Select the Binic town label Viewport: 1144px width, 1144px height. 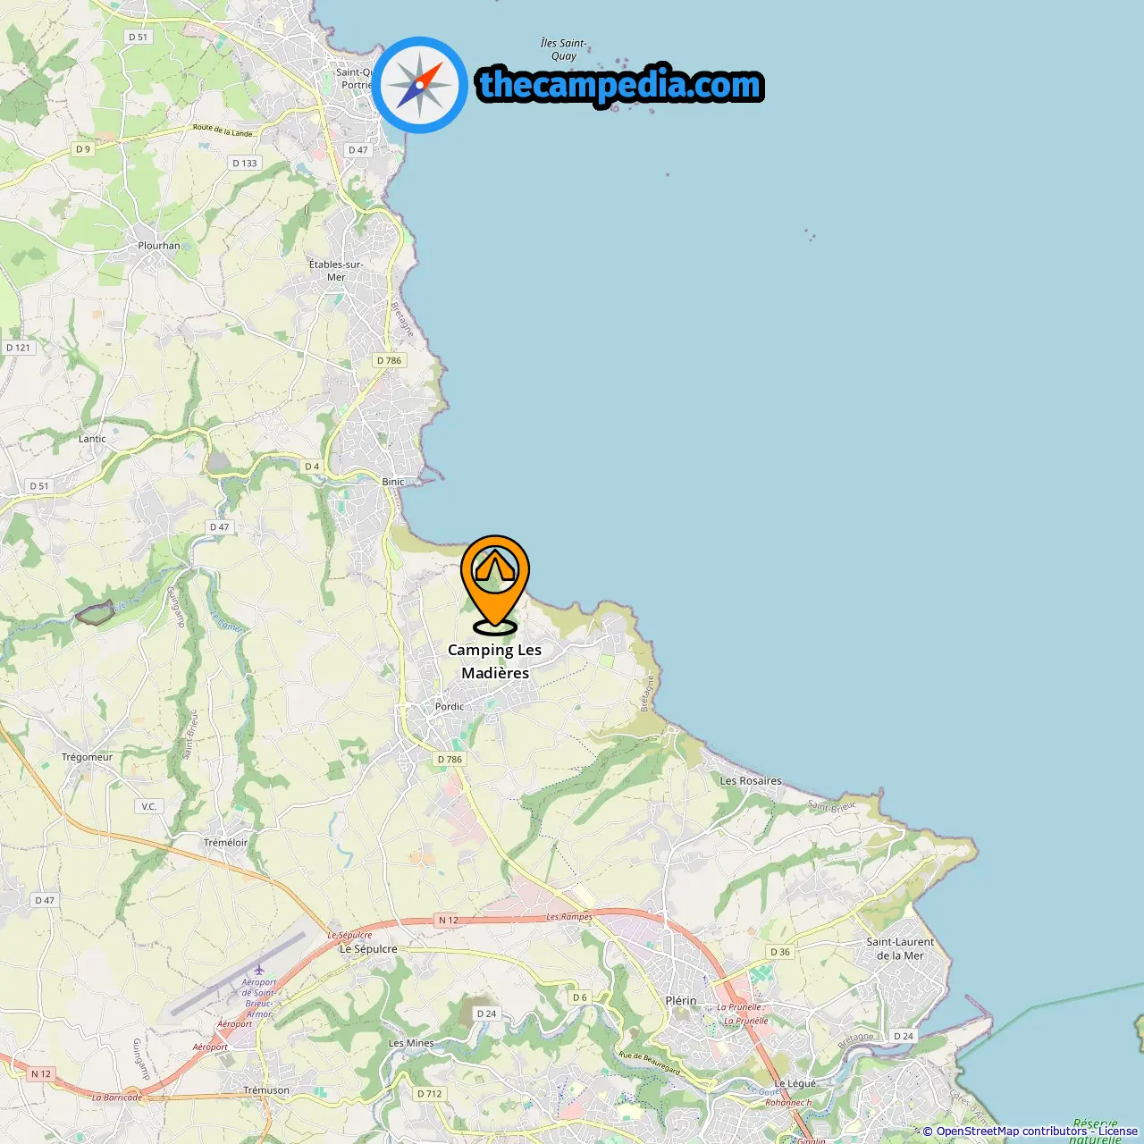coord(393,482)
